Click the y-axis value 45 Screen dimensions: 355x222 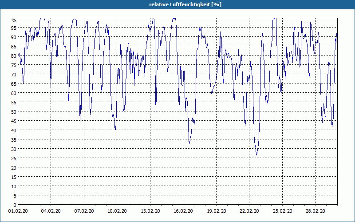coord(14,121)
